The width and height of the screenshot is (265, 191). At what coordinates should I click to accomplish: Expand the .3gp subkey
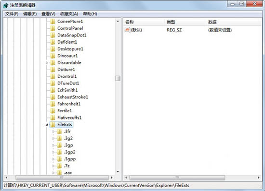[x=53, y=145]
